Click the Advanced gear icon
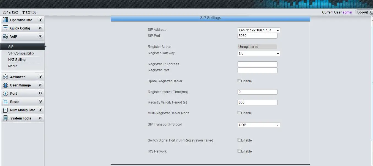 tap(6, 77)
